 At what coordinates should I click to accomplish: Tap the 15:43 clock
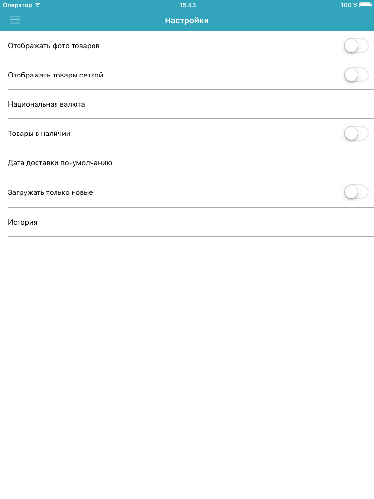(x=187, y=5)
